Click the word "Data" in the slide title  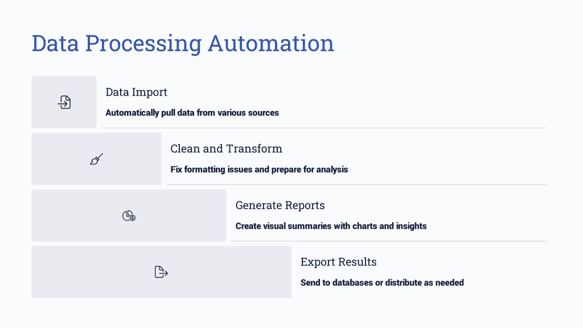pyautogui.click(x=55, y=43)
